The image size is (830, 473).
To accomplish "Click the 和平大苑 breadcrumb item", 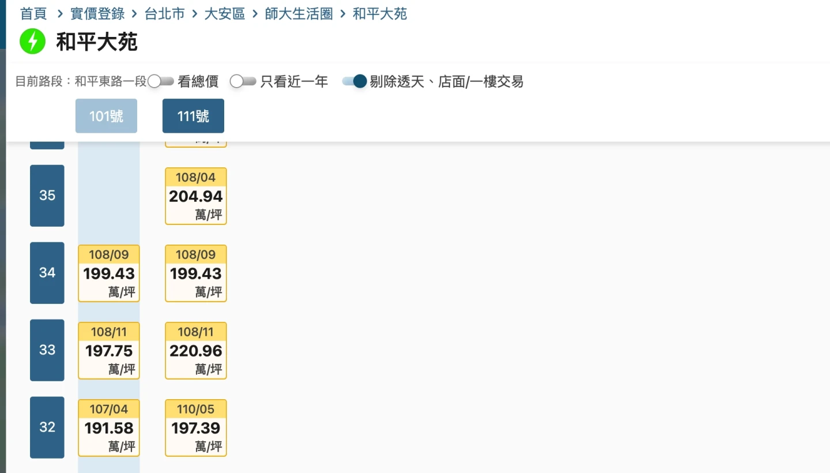I will [380, 14].
